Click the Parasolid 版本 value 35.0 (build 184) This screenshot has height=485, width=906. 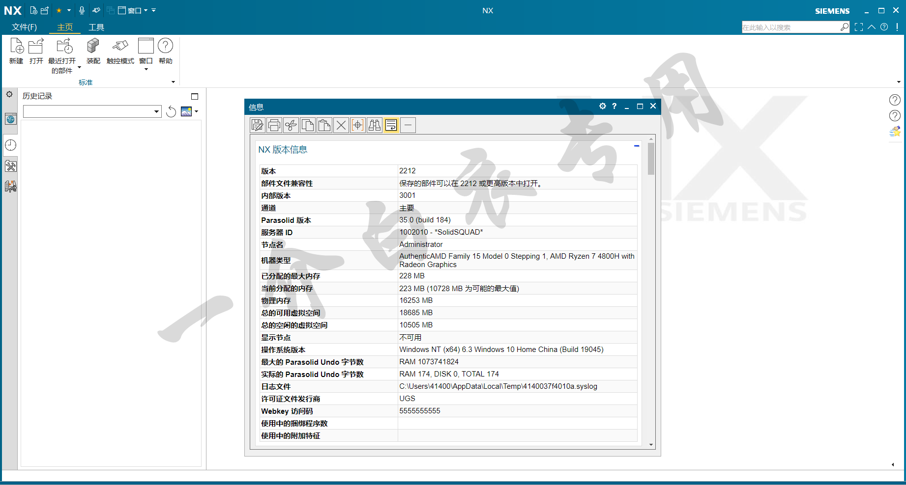[x=425, y=220]
